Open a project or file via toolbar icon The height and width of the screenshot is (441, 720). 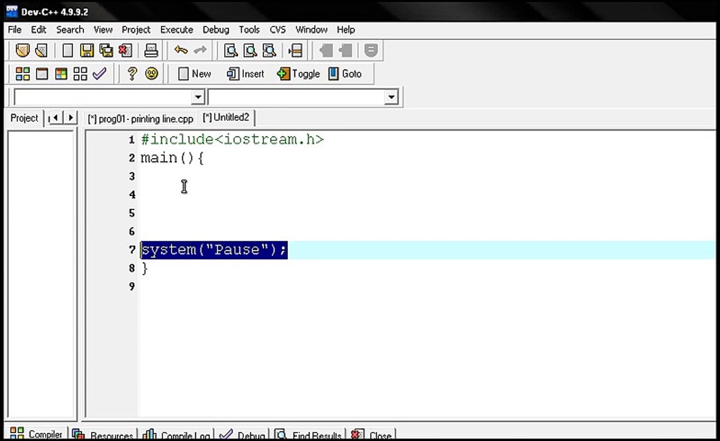click(x=22, y=50)
